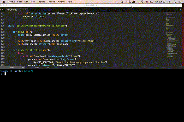Click MarionetteTestCase in class declaration

(x=53, y=26)
